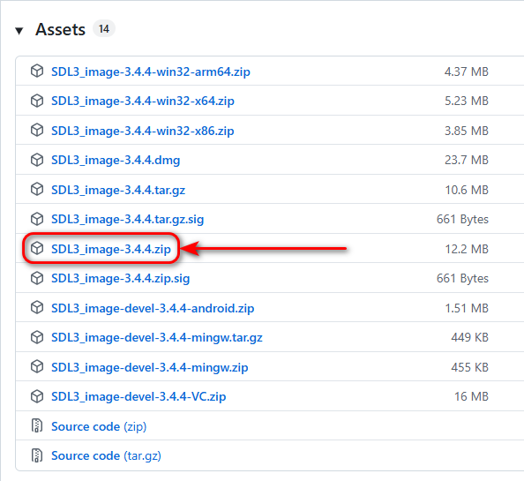
Task: Click the 23.7 MB size text
Action: pos(467,160)
